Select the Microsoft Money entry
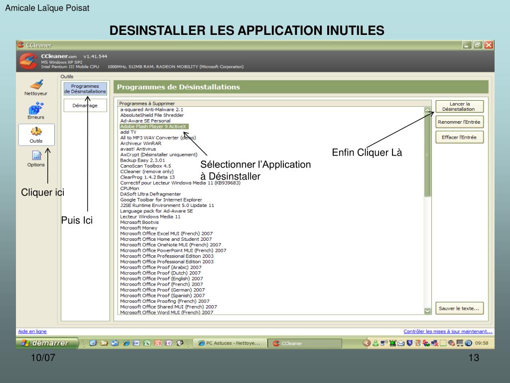 tap(138, 227)
